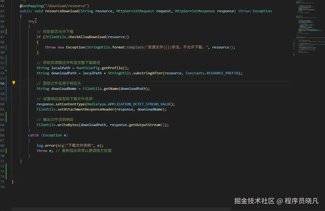Click the writeBytes method call
The width and height of the screenshot is (325, 211).
coord(68,125)
